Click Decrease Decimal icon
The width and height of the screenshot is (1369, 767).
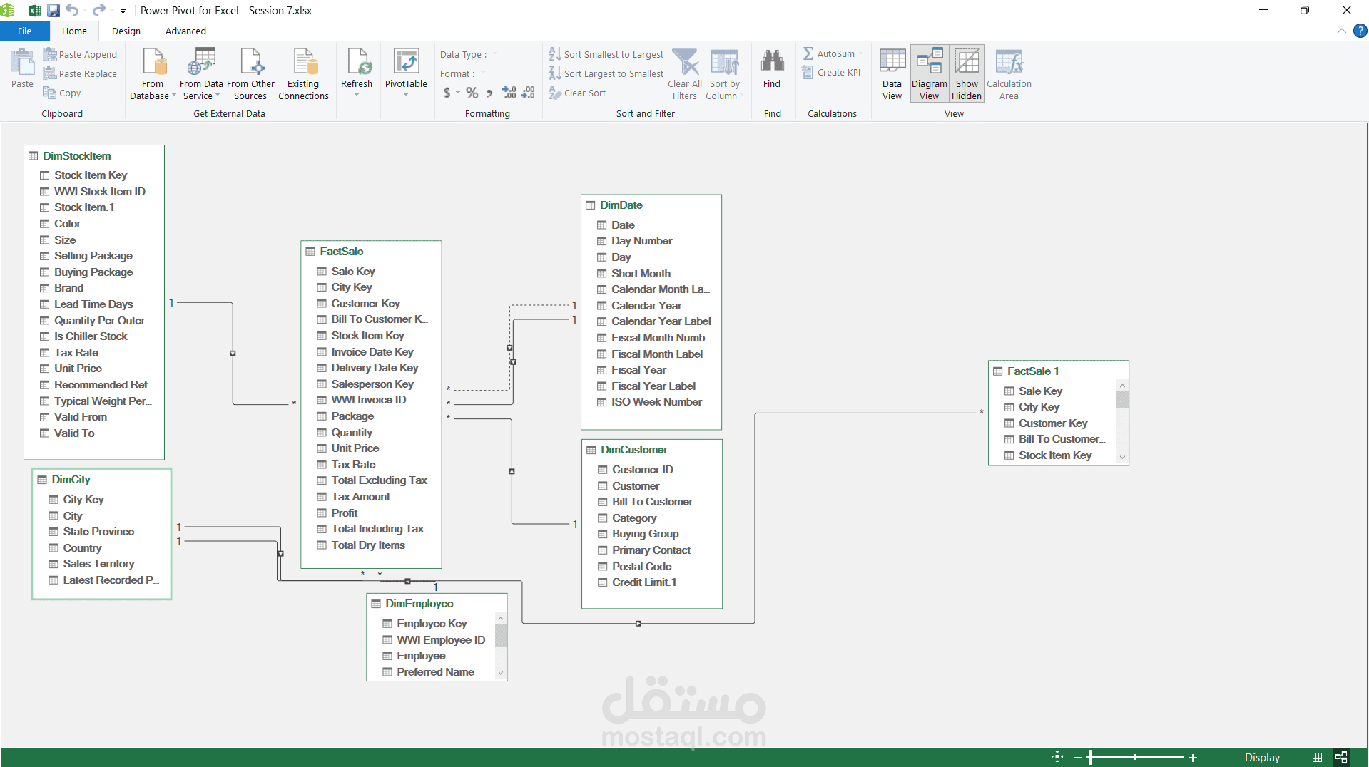pos(528,93)
